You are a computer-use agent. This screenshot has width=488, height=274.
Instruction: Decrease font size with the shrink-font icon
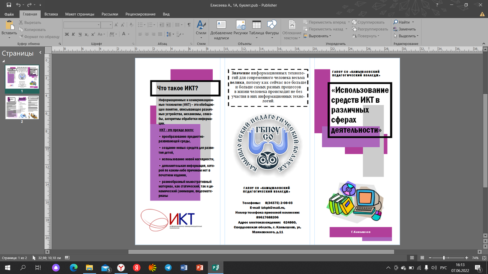click(123, 25)
